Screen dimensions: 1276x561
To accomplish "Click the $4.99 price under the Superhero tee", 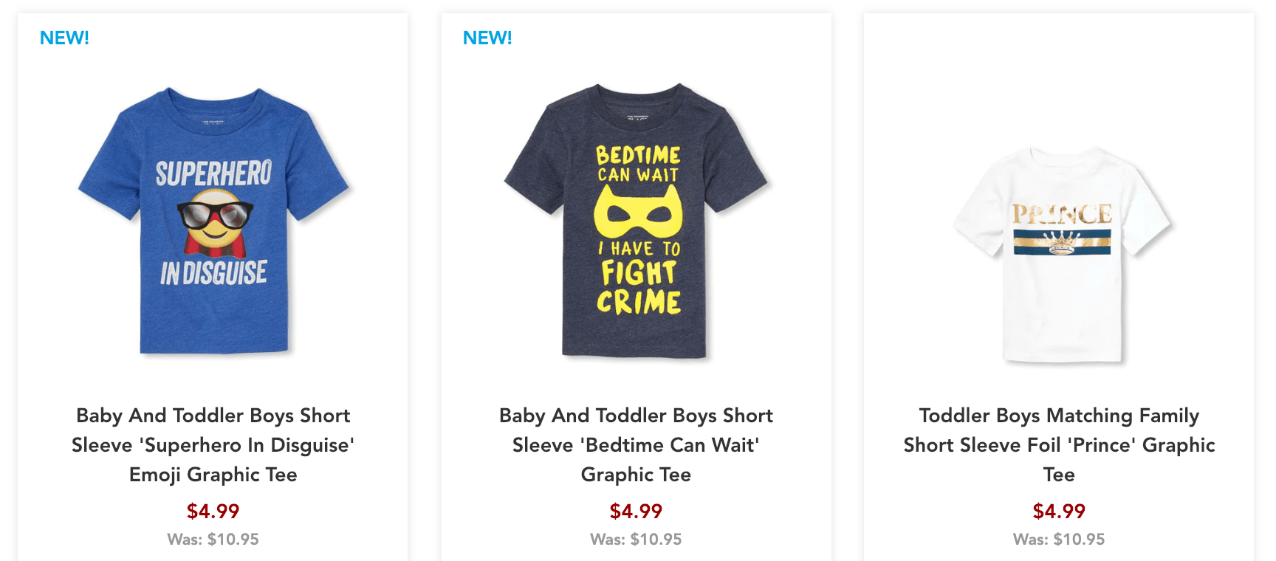I will click(x=213, y=511).
